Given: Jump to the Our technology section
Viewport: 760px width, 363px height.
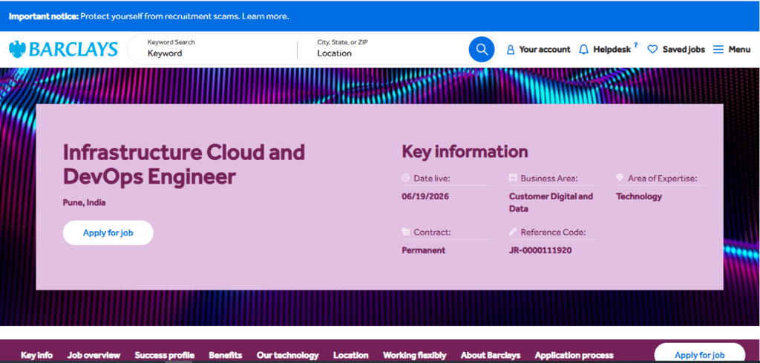Looking at the screenshot, I should point(288,356).
